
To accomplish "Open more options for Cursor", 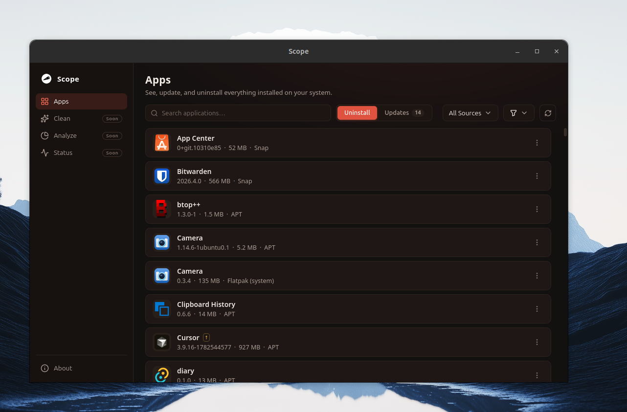I will point(537,342).
